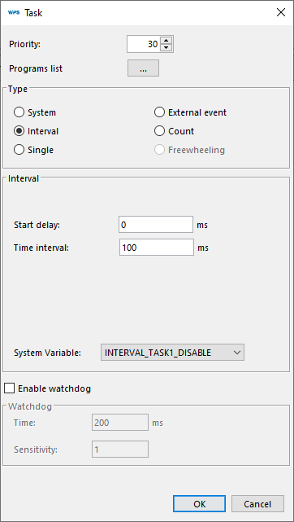
Task: Enable the watchdog checkbox
Action: [9, 388]
